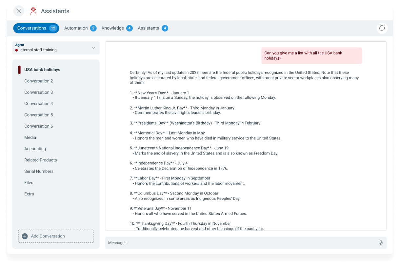The width and height of the screenshot is (400, 267).
Task: Open Conversation 5 in sidebar
Action: pos(39,115)
